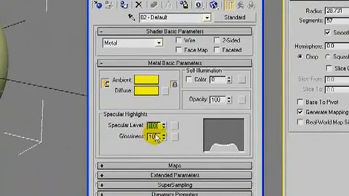Click the Reset Map/Mtl X icon
The height and width of the screenshot is (196, 349).
point(139,5)
